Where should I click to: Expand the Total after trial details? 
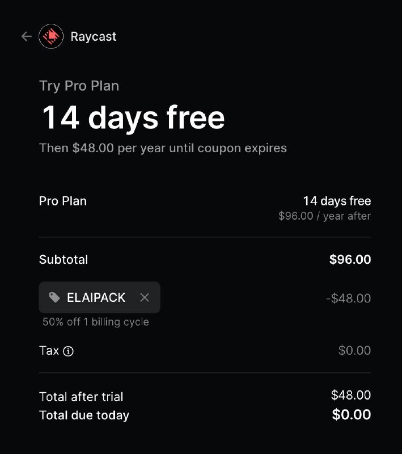pyautogui.click(x=81, y=397)
